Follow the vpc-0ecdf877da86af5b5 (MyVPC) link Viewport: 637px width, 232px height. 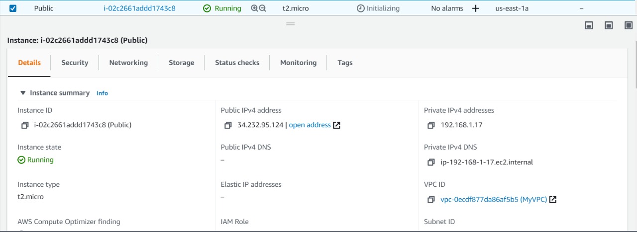[494, 200]
